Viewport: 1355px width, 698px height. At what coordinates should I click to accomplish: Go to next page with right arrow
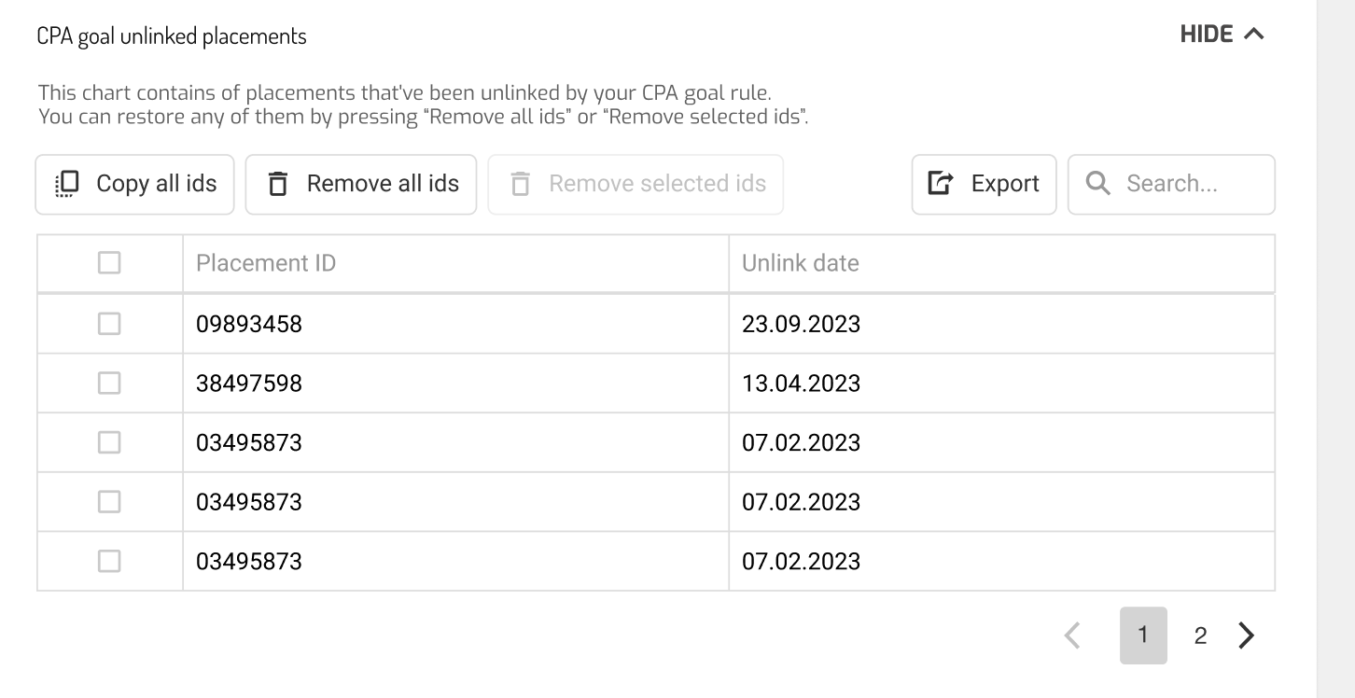[x=1246, y=635]
